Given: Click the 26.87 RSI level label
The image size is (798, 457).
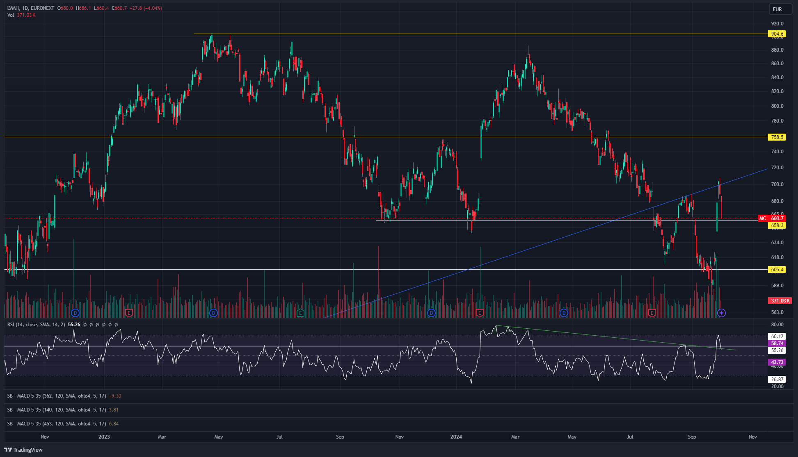Looking at the screenshot, I should click(x=777, y=380).
